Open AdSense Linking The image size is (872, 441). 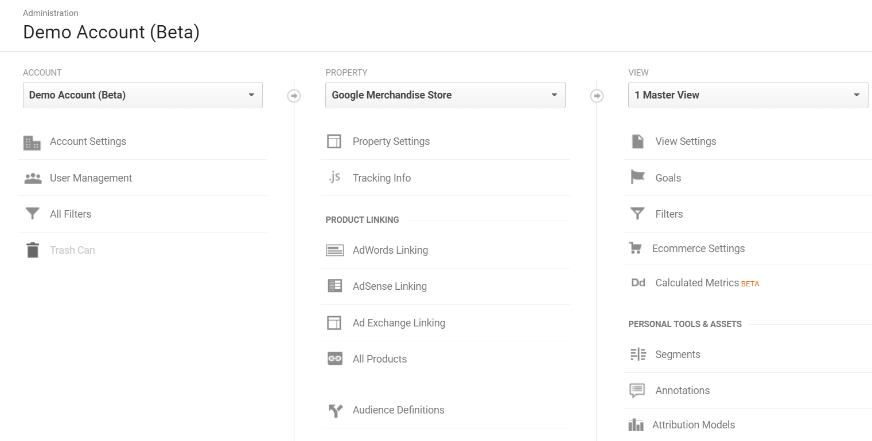tap(390, 286)
